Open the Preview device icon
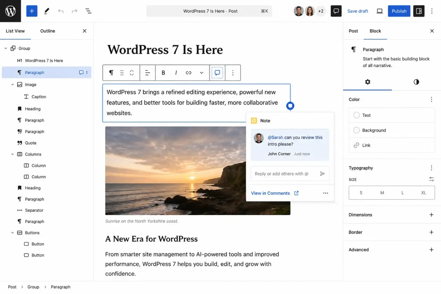Image resolution: width=441 pixels, height=294 pixels. click(380, 11)
